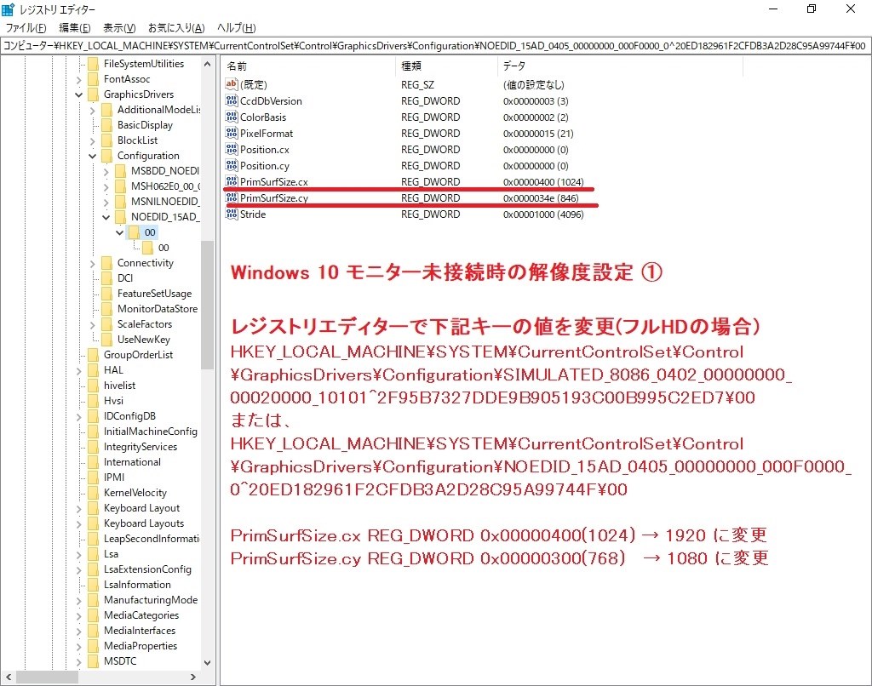Viewport: 872px width, 686px height.
Task: Click the GraphicsDrivers folder icon
Action: (94, 94)
